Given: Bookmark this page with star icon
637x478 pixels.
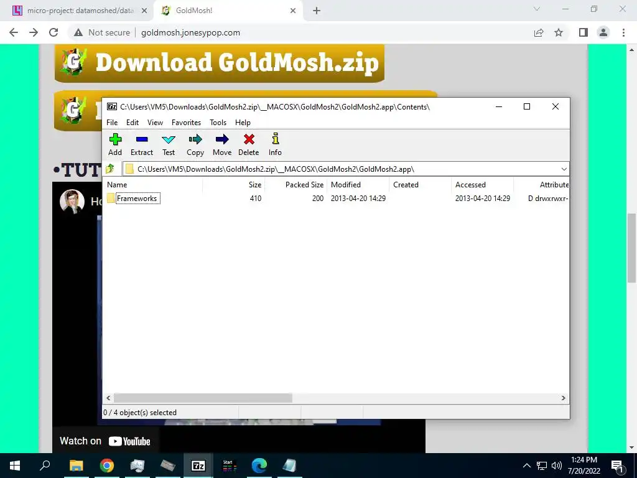Looking at the screenshot, I should (x=559, y=32).
